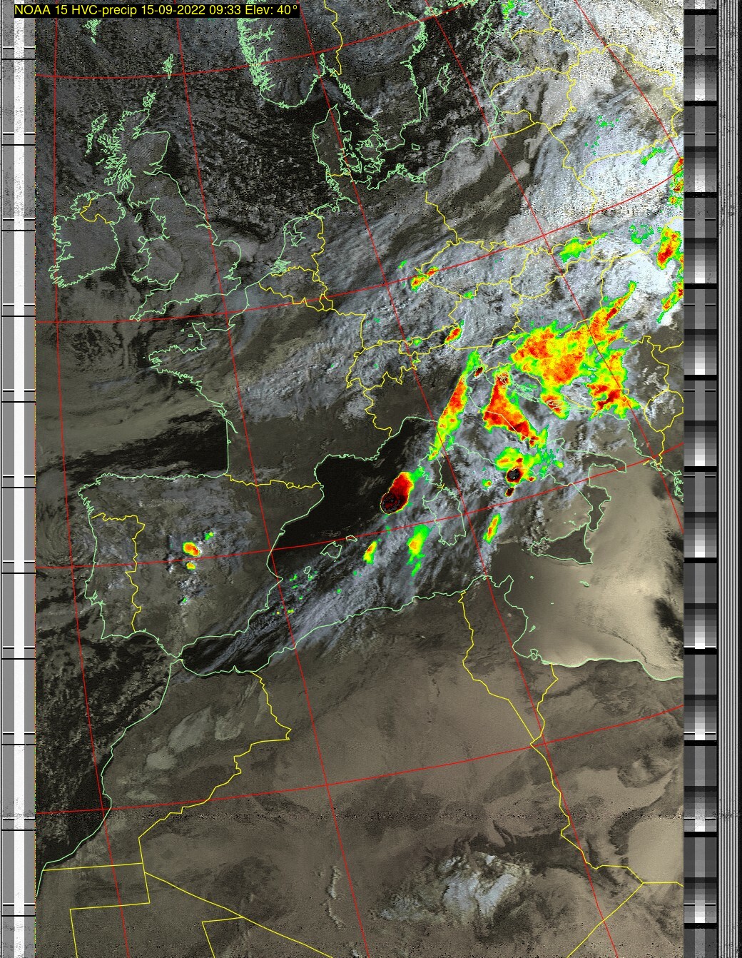
Task: Click the yellow-red precipitation cell over central Spain
Action: pos(190,548)
